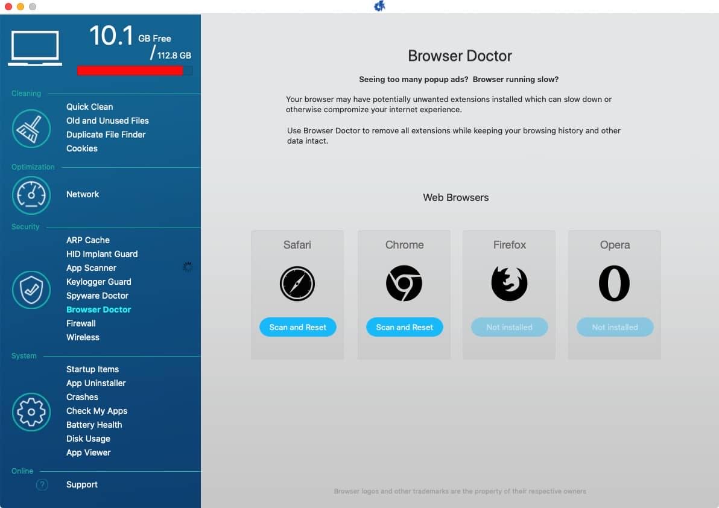Click the System gear icon
This screenshot has width=719, height=508.
point(31,411)
